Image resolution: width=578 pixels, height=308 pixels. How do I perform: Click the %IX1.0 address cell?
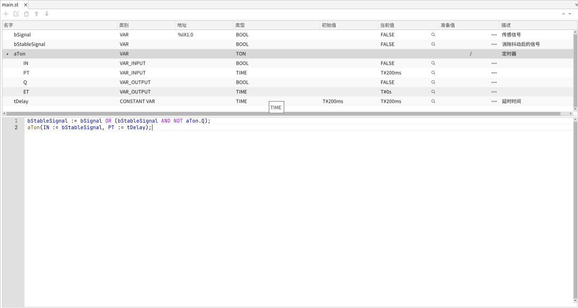185,35
